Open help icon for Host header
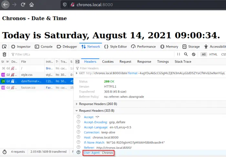226x157 pixels. coord(78,137)
